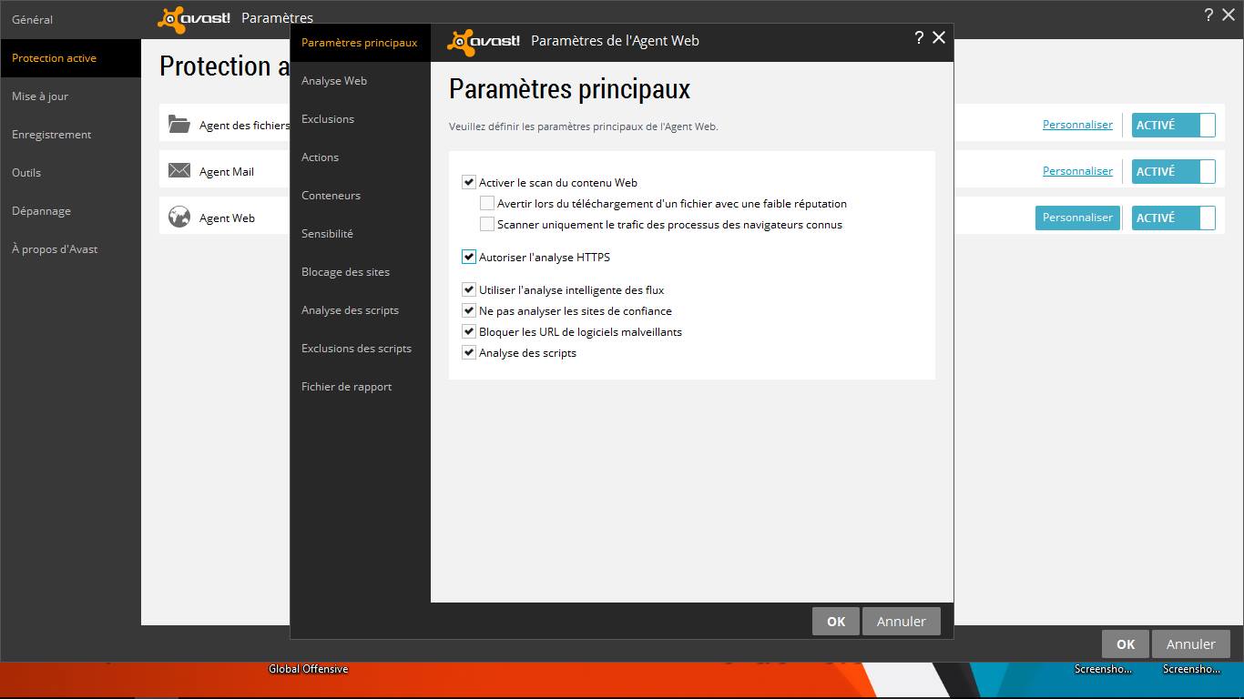
Task: Select Paramètres principaux in dialog sidebar
Action: pos(360,43)
